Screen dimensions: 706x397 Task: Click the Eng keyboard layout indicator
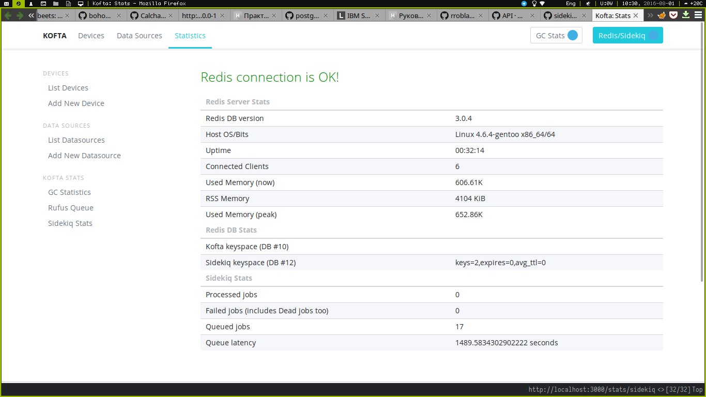[x=571, y=3]
